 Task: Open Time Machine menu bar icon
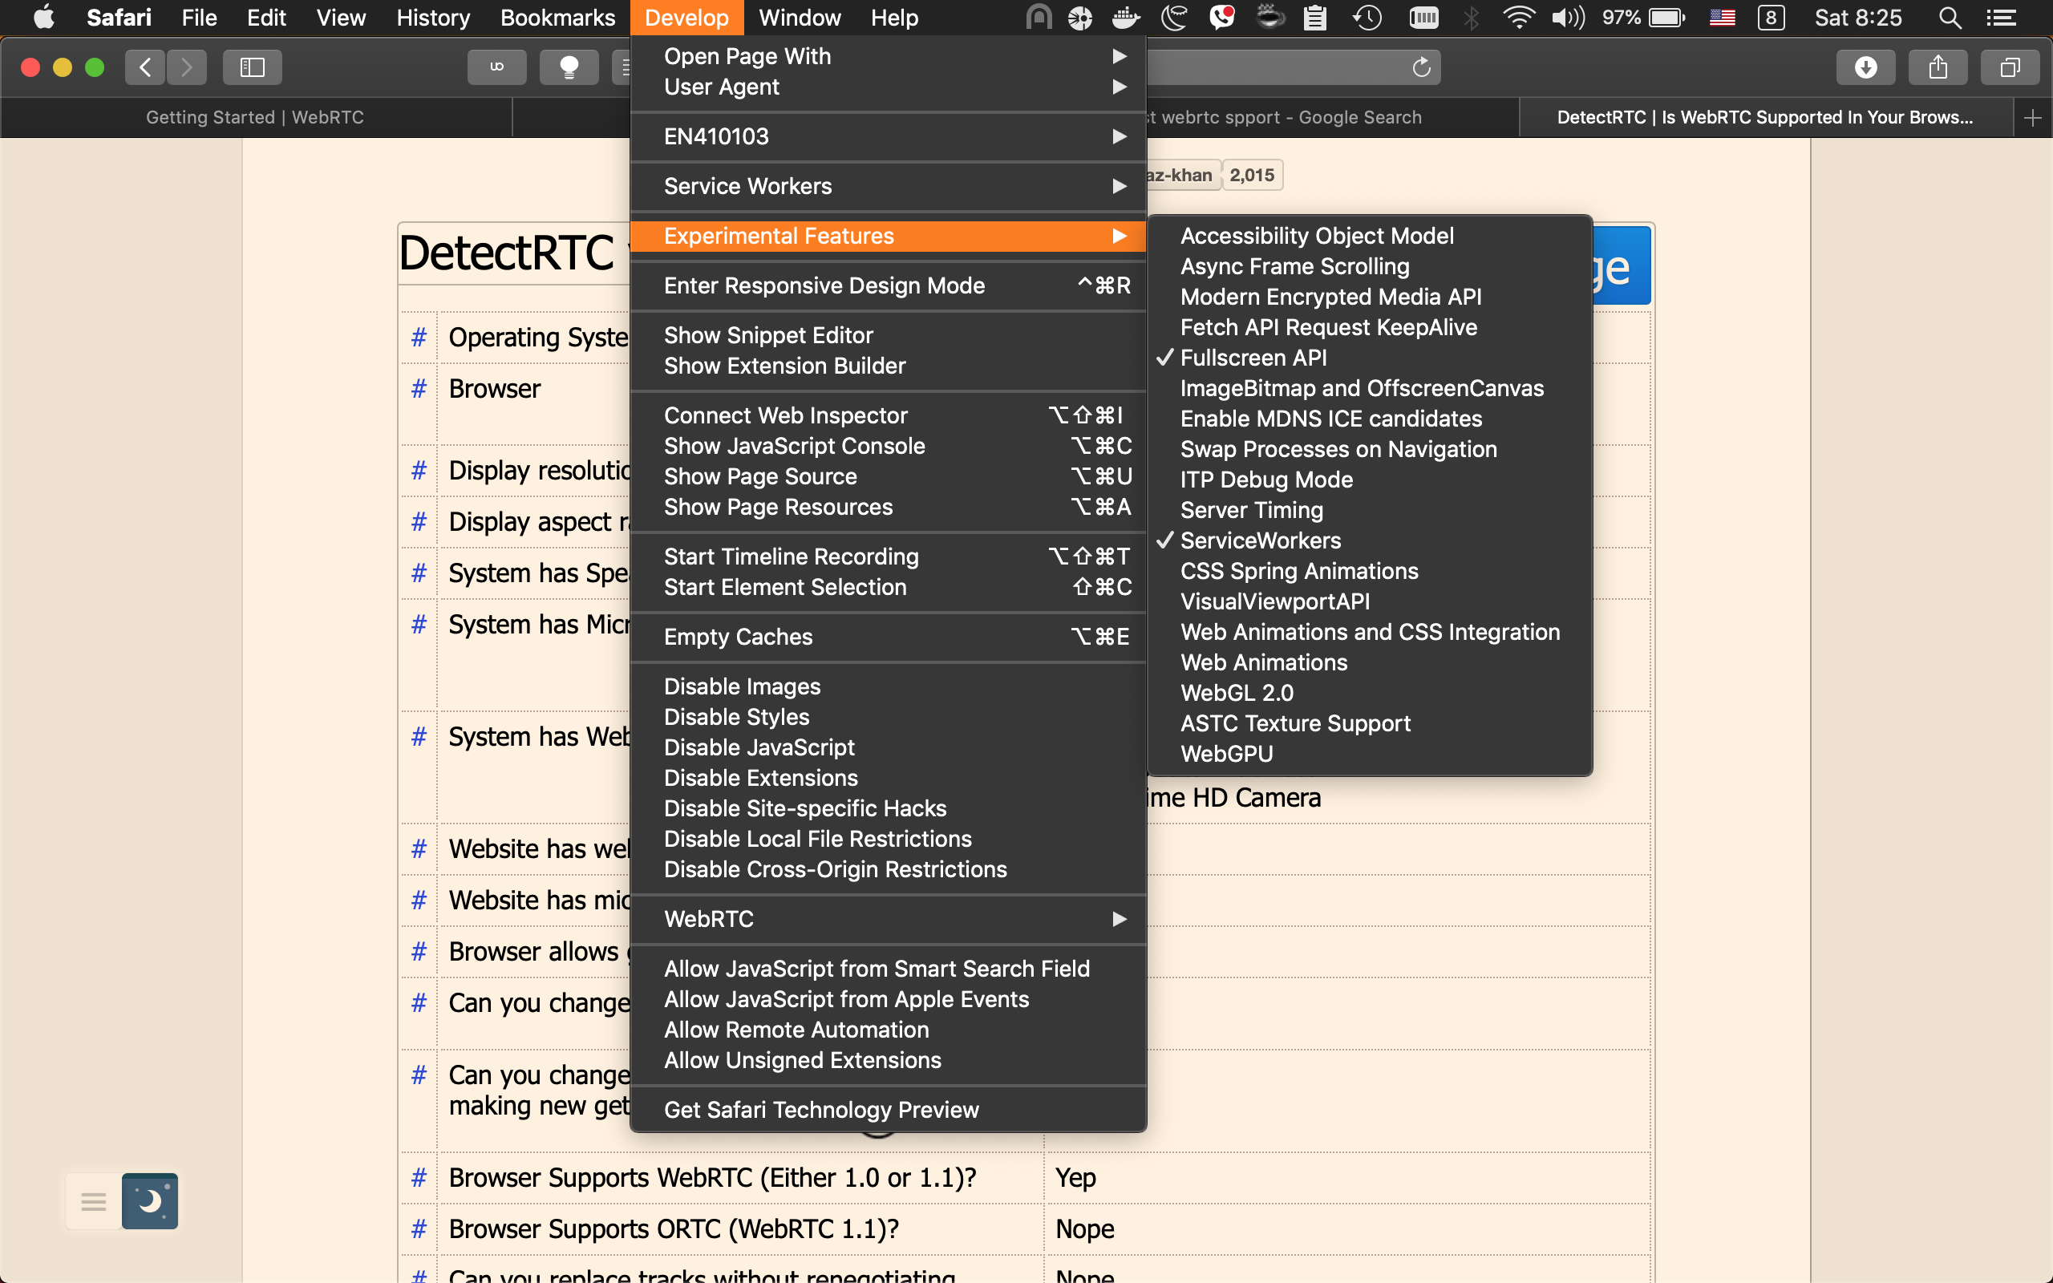(1367, 18)
